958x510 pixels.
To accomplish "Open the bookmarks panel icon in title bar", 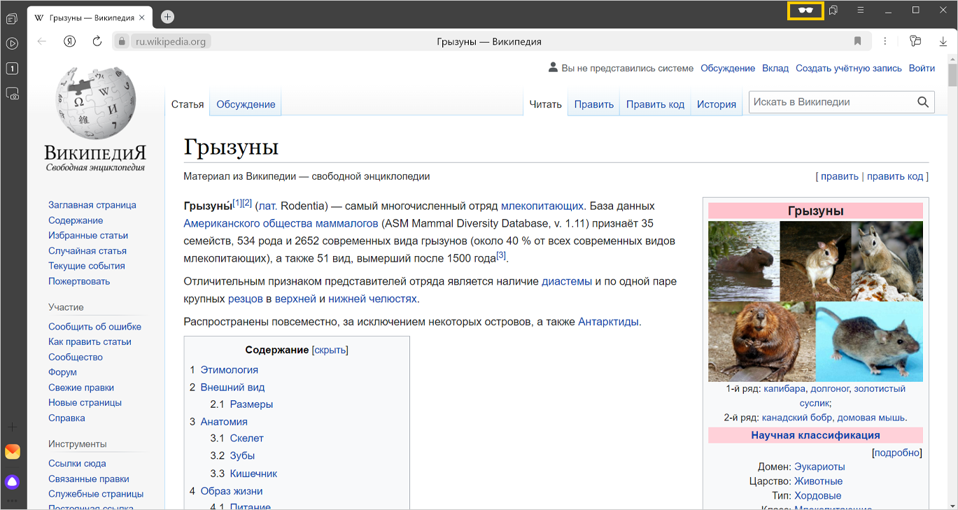I will coord(833,10).
